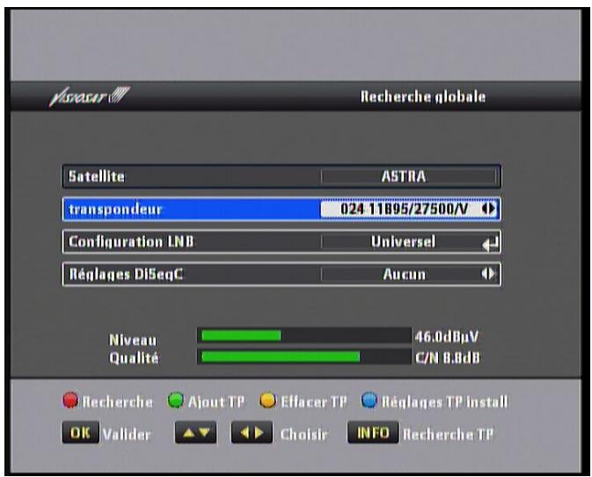Screen dimensions: 592x477
Task: Click Réglages TP install label
Action: click(x=444, y=402)
